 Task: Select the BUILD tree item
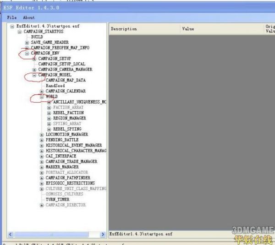37,37
